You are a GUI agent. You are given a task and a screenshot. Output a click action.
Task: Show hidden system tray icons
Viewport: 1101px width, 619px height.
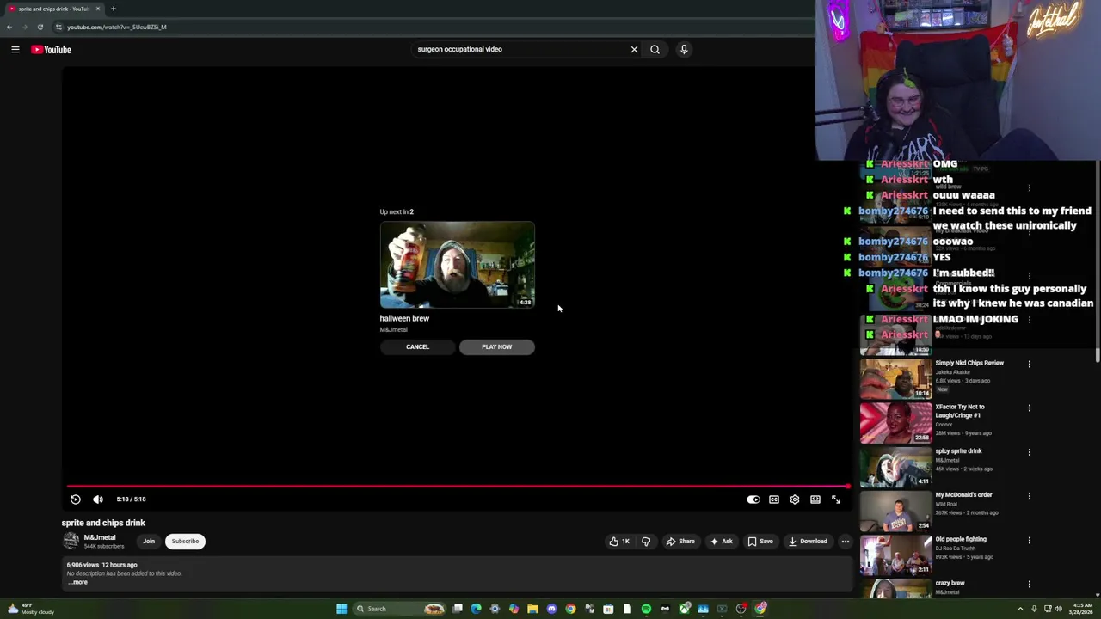pyautogui.click(x=1019, y=609)
